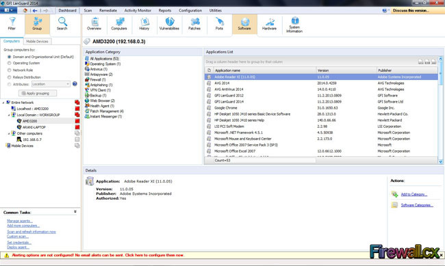The image size is (445, 266).
Task: Select Attributes radio button
Action: click(x=10, y=84)
